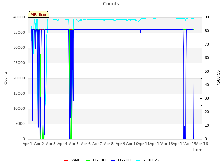Click the 'Apr 8' x-axis tick label
The width and height of the screenshot is (223, 167).
coord(109,144)
